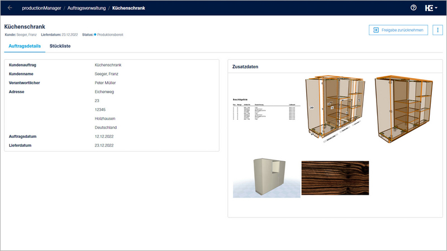Viewport: 447px width, 251px height.
Task: Select postal code 12345
Action: coord(100,109)
